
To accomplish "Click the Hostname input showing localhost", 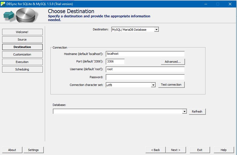I will [145, 54].
